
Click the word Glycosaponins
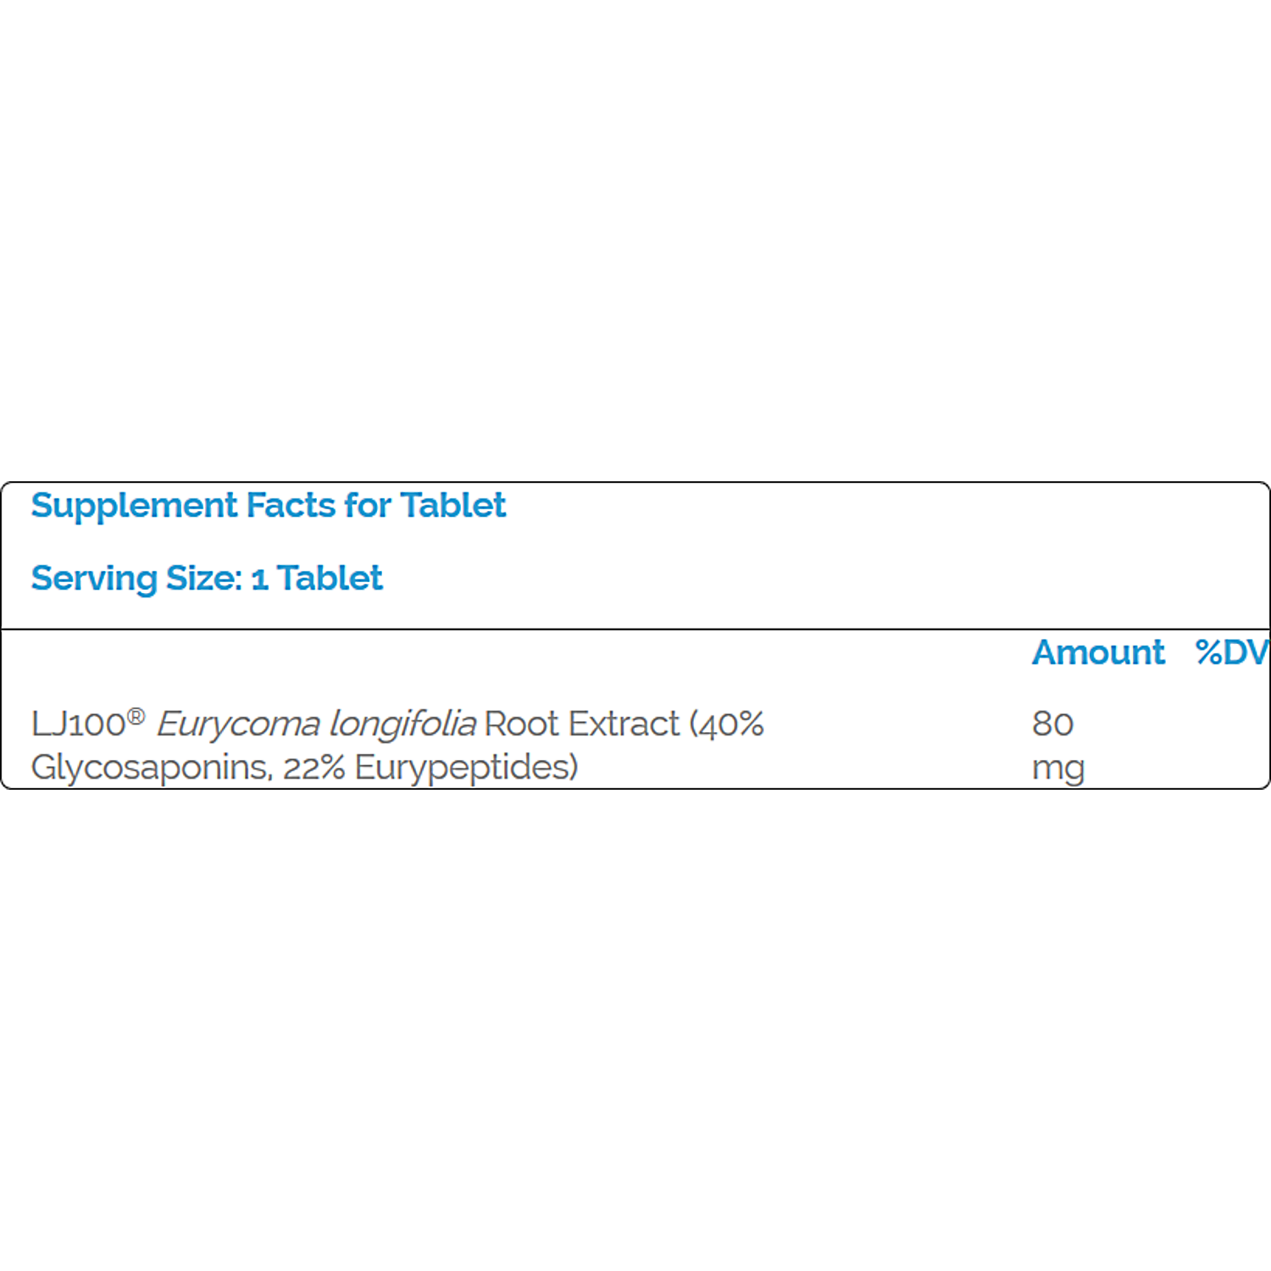152,768
